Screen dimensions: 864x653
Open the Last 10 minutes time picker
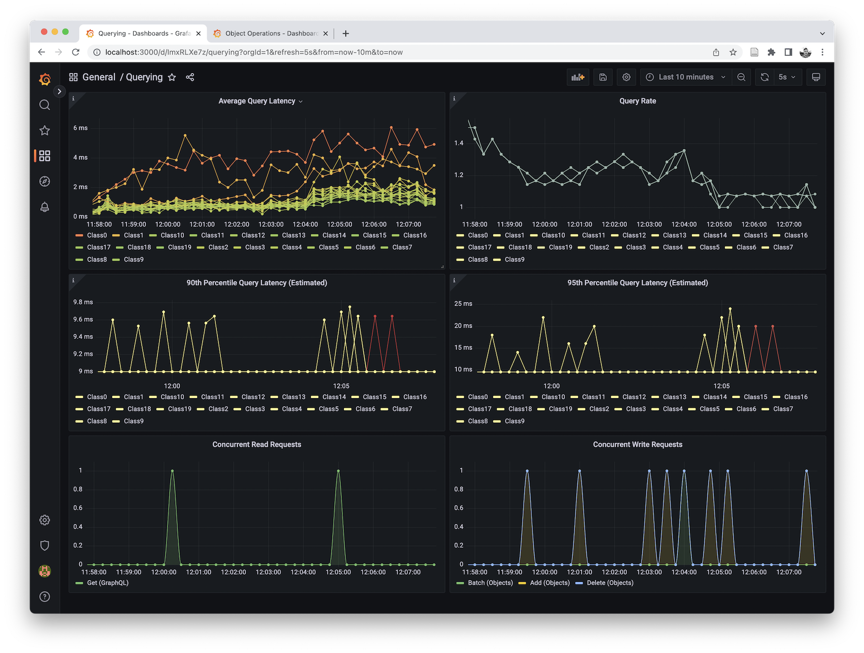686,77
